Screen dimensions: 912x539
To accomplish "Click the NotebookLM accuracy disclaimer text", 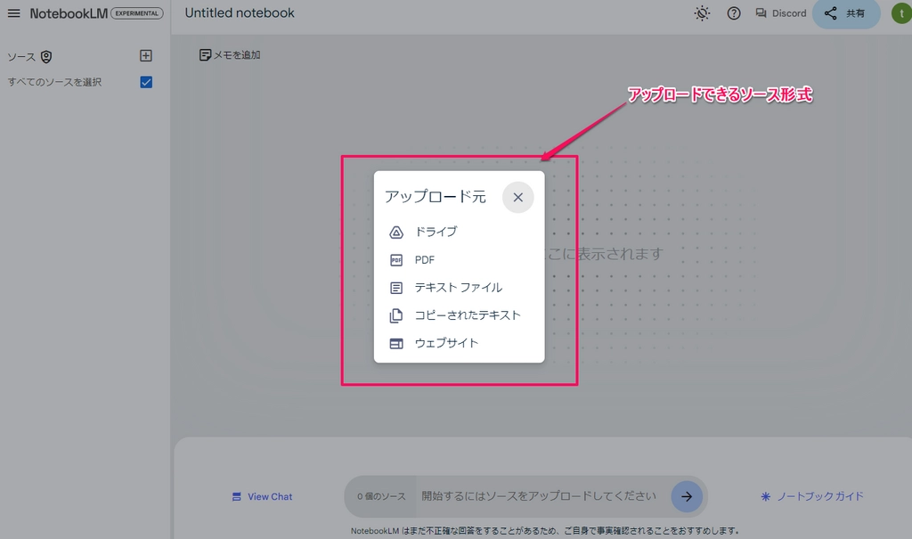I will 544,531.
